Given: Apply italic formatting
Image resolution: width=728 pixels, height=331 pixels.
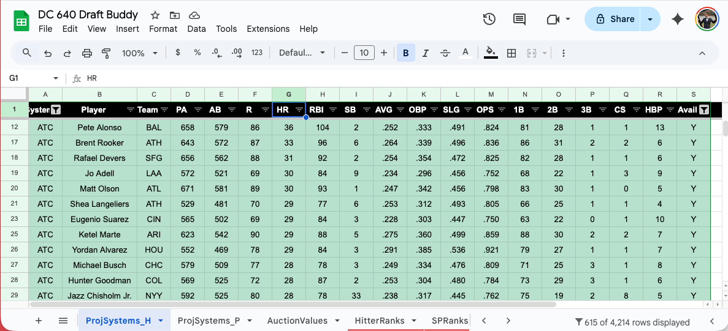Looking at the screenshot, I should 425,53.
